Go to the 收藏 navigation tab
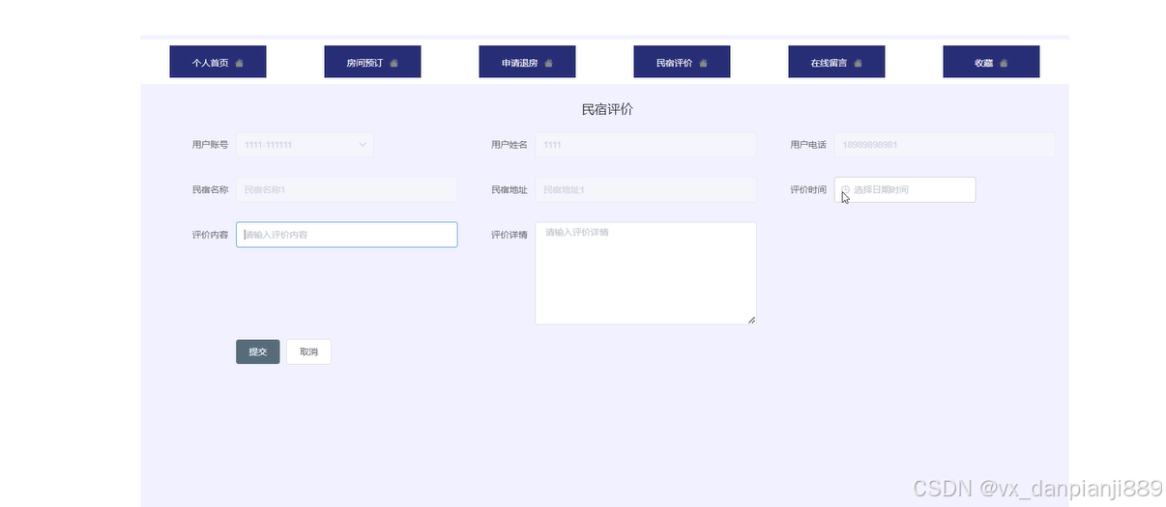The image size is (1166, 507). [991, 62]
